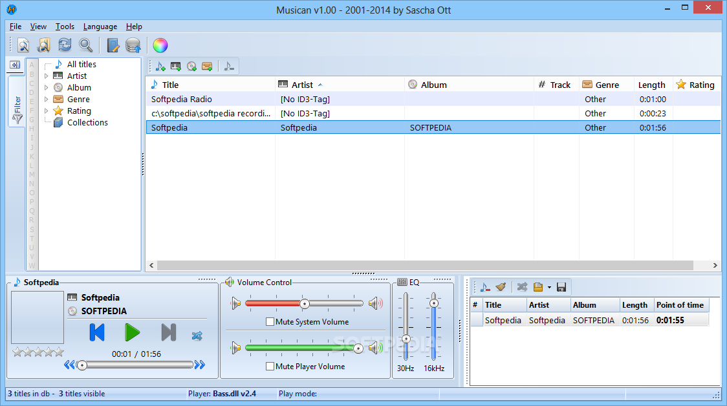
Task: Click the add artist keyboard-plus icon
Action: click(x=176, y=67)
